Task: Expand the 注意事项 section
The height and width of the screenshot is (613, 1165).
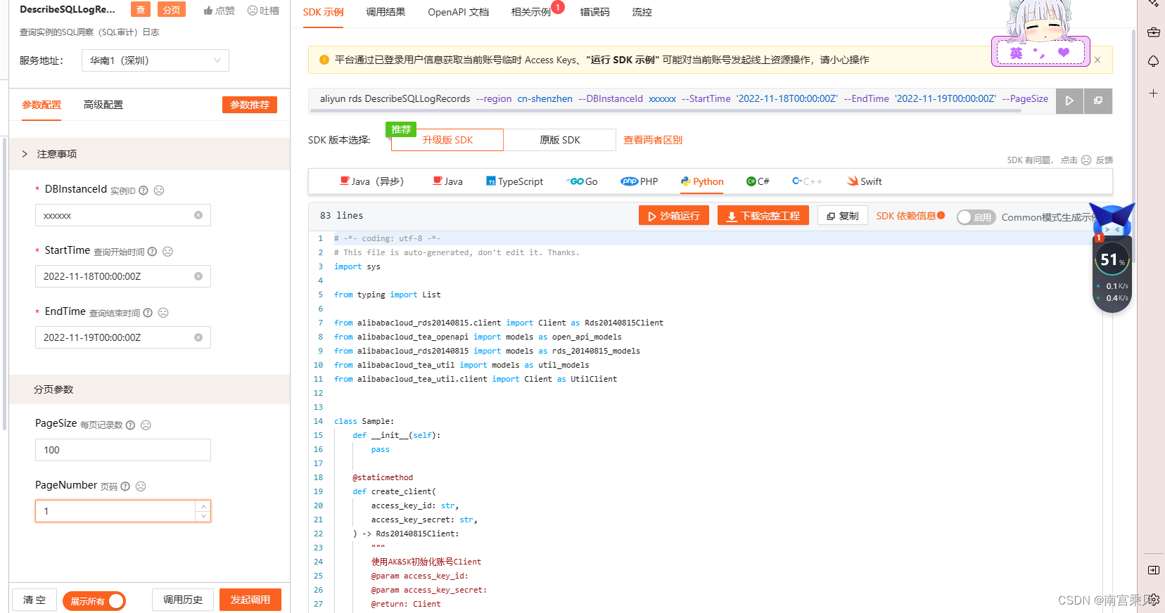Action: 149,154
